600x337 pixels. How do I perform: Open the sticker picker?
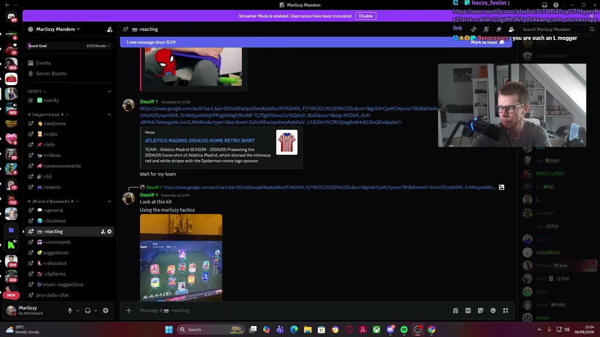(480, 310)
